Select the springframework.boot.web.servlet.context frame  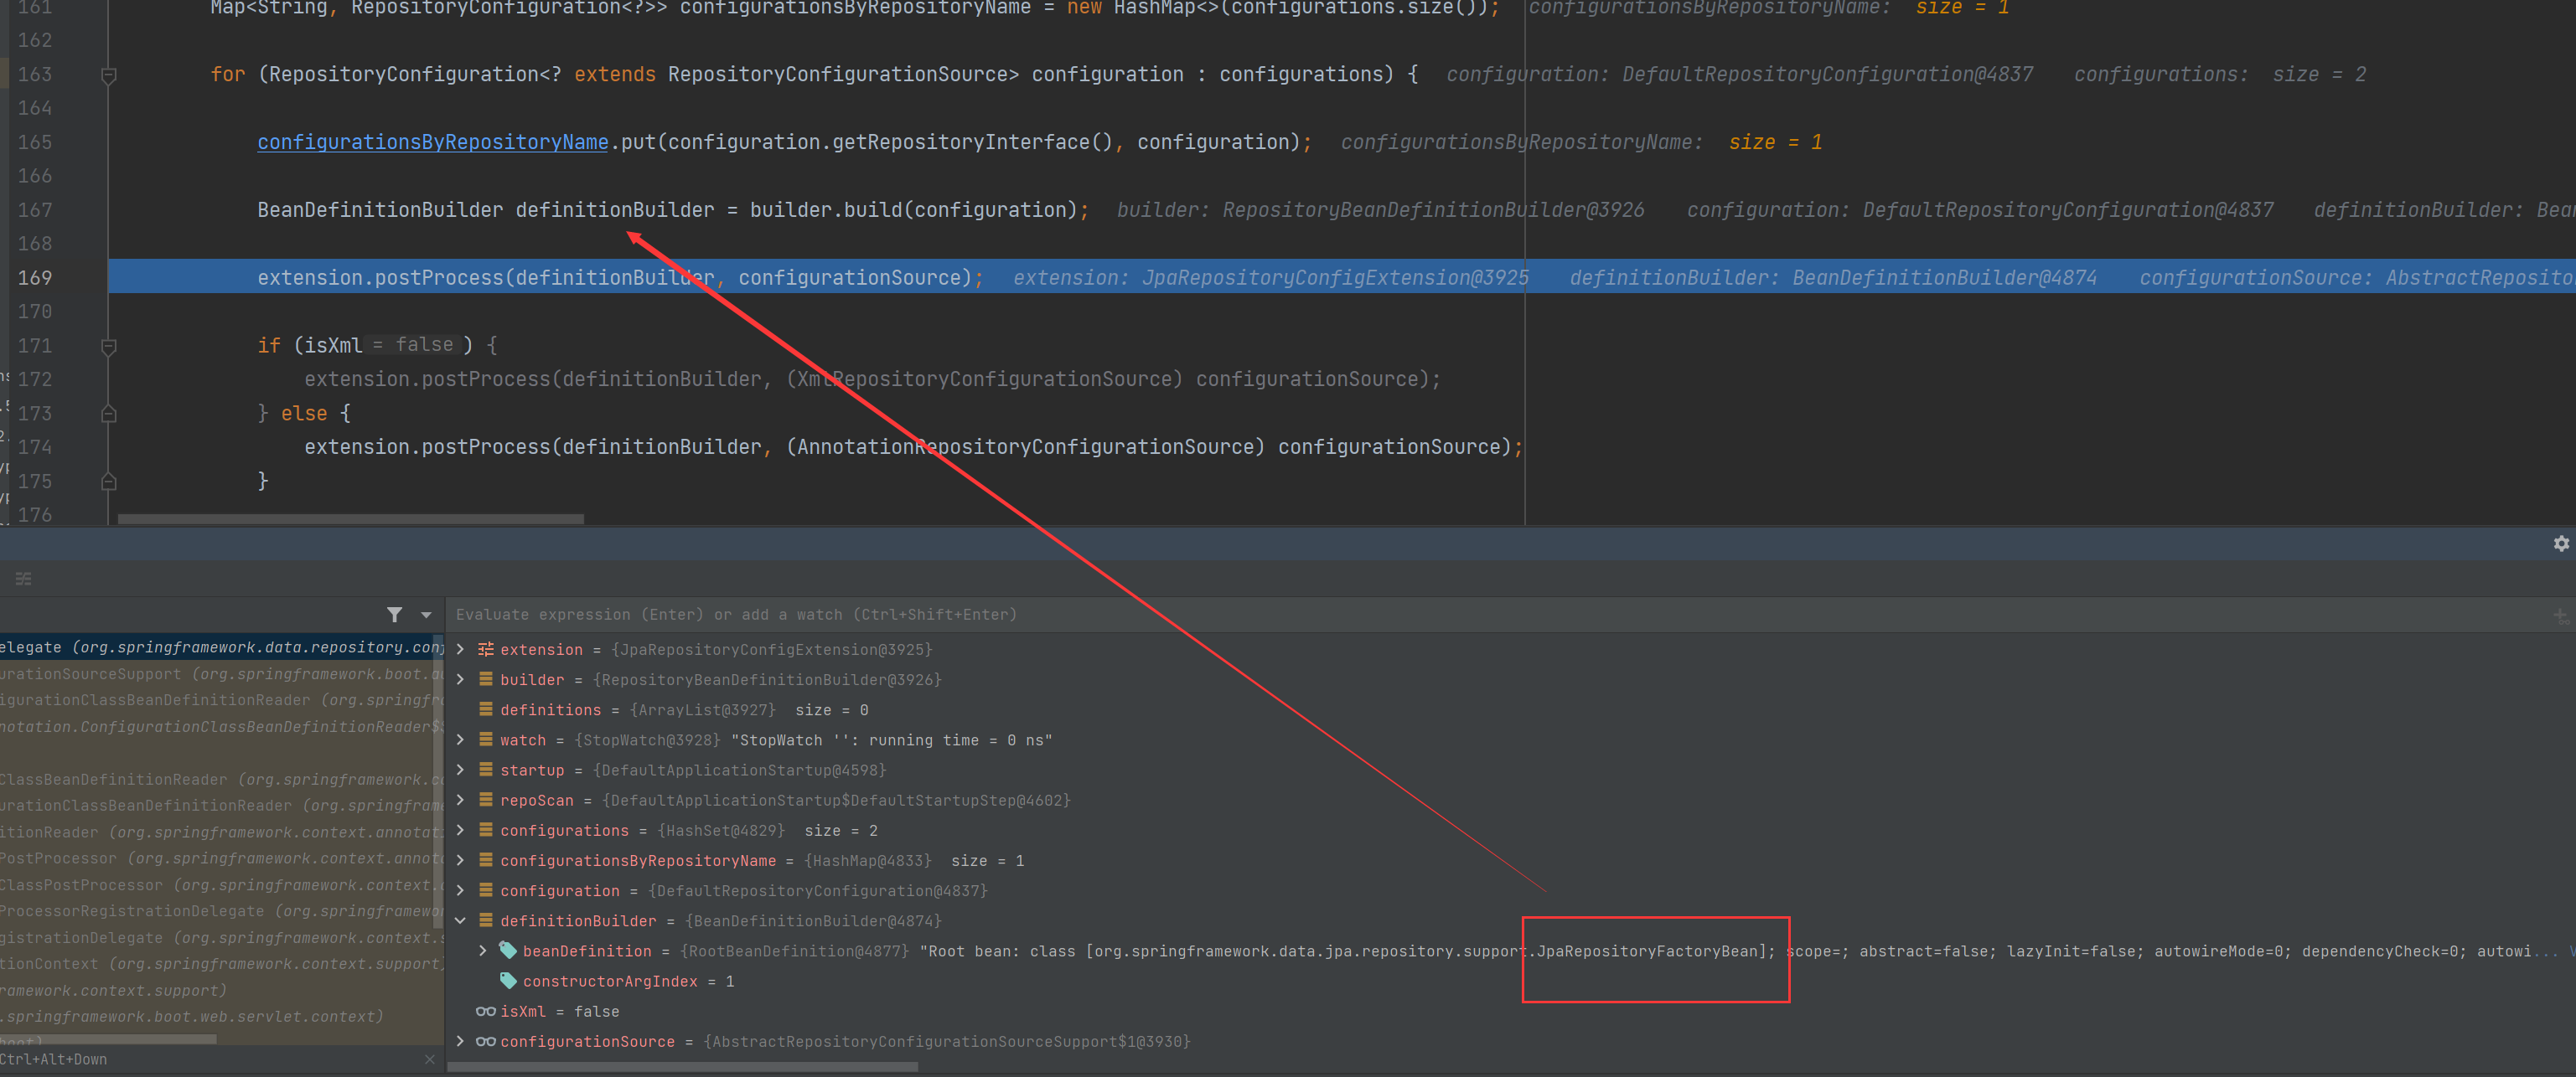point(220,1017)
